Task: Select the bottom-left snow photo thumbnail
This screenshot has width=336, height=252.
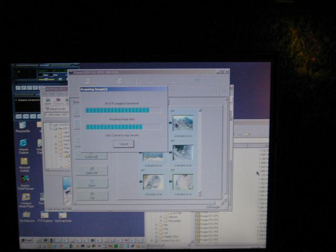Action: coord(153,182)
